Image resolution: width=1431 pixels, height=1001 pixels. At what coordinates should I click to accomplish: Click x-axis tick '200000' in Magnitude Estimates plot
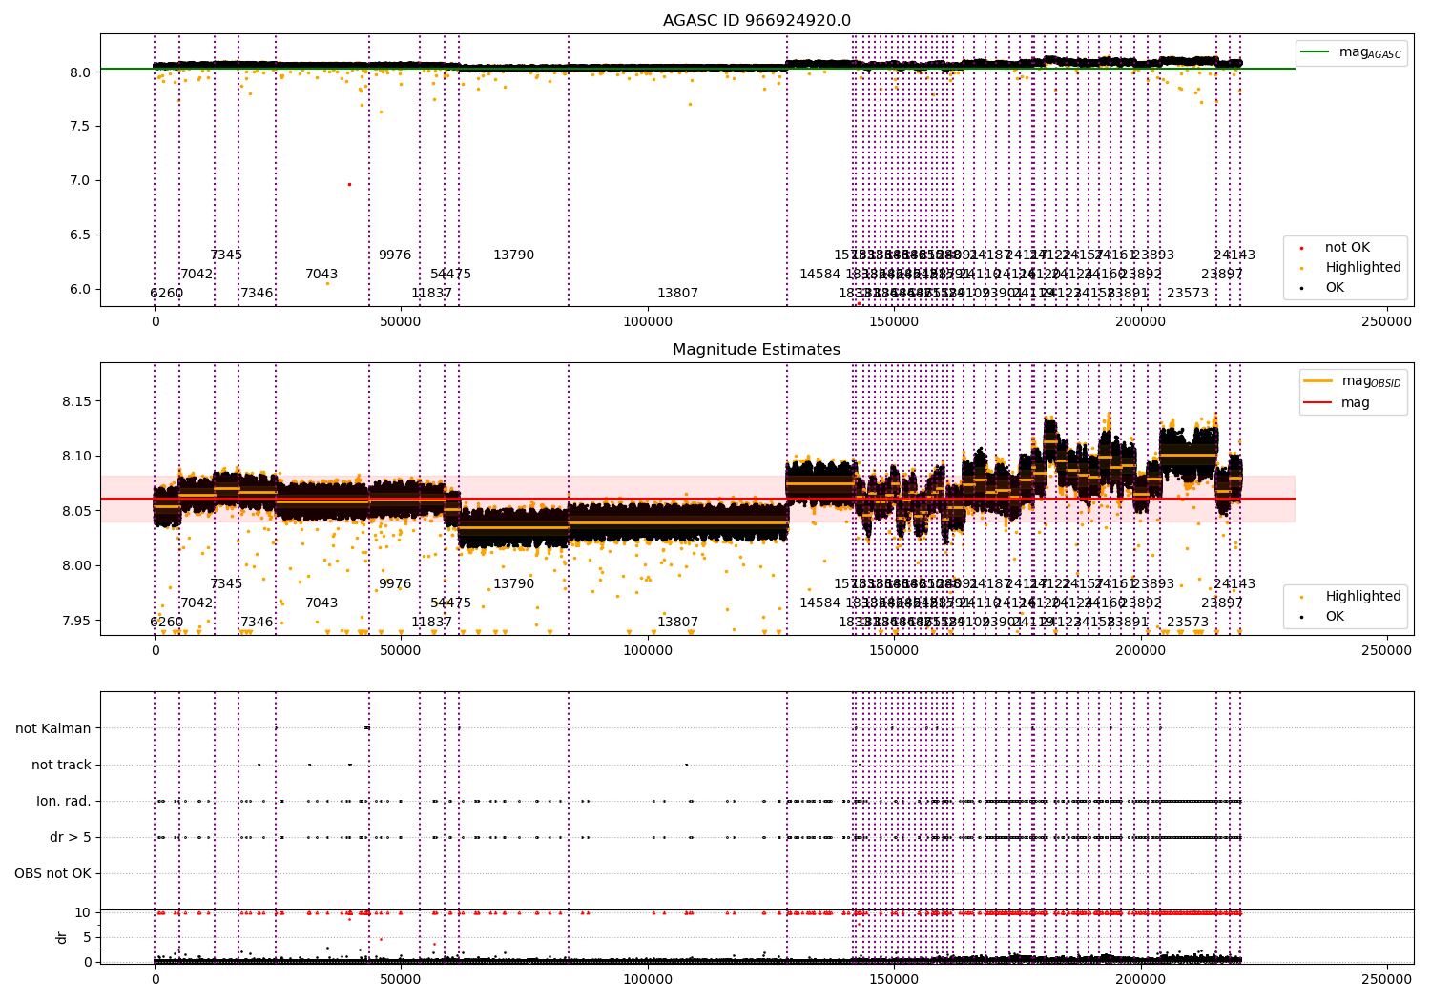click(1140, 651)
